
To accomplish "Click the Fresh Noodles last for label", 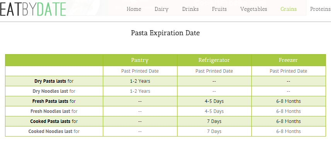I will pos(54,111).
